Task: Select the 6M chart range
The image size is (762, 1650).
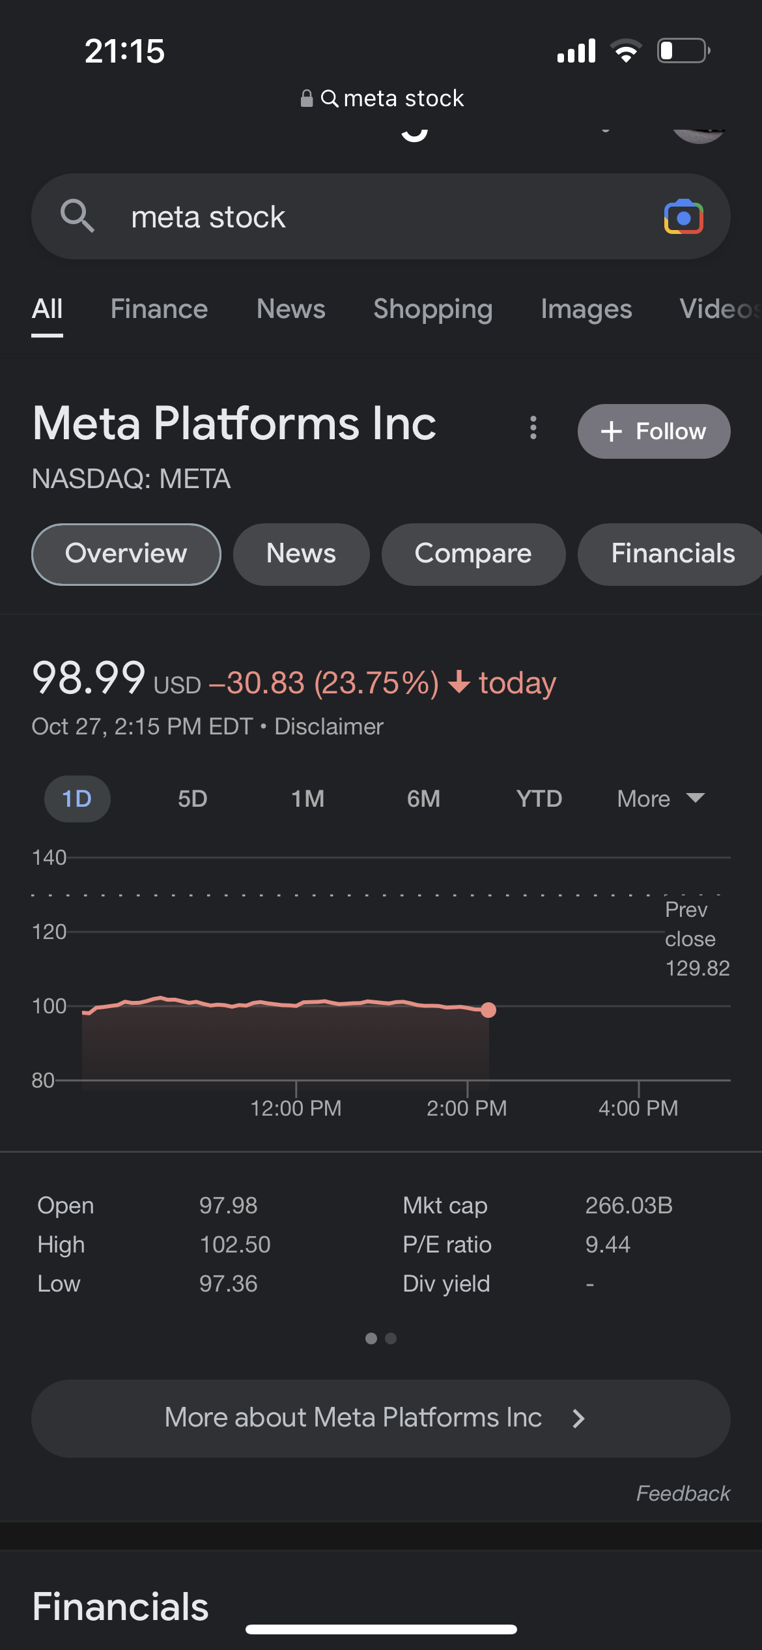Action: 423,799
